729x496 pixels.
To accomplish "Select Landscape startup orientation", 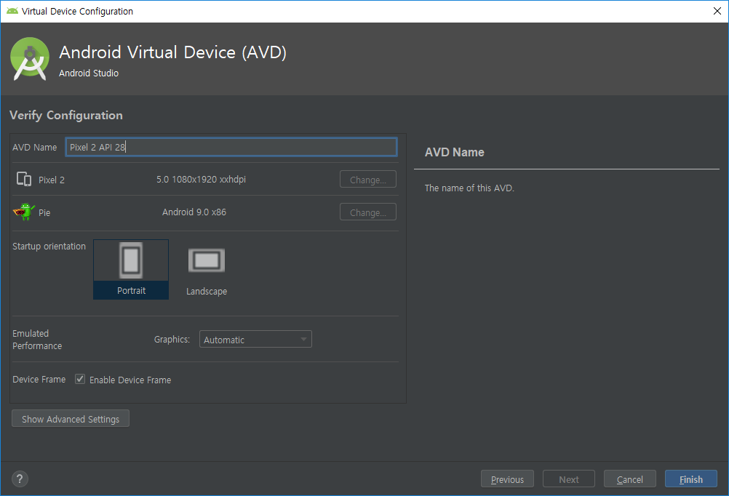I will (x=207, y=271).
